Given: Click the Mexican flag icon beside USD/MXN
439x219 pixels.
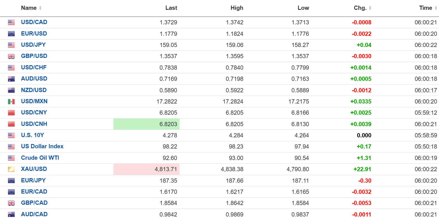Looking at the screenshot, I should (x=11, y=102).
